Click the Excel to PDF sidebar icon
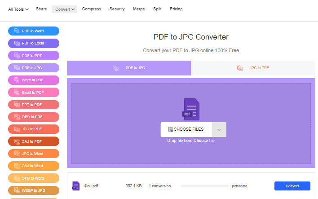Image resolution: width=318 pixels, height=199 pixels. coord(17,92)
